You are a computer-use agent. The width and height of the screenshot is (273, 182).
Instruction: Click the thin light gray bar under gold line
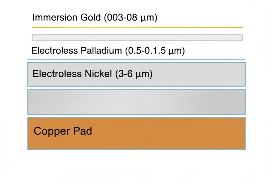coord(137,38)
